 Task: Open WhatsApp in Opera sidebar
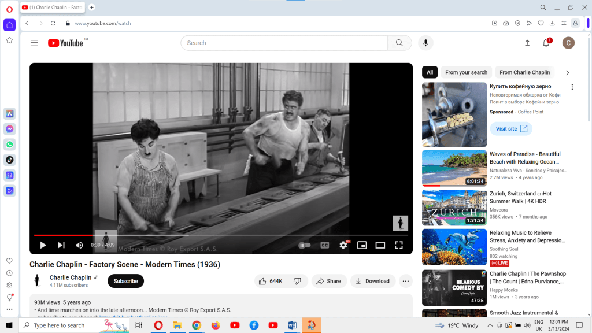pos(9,145)
